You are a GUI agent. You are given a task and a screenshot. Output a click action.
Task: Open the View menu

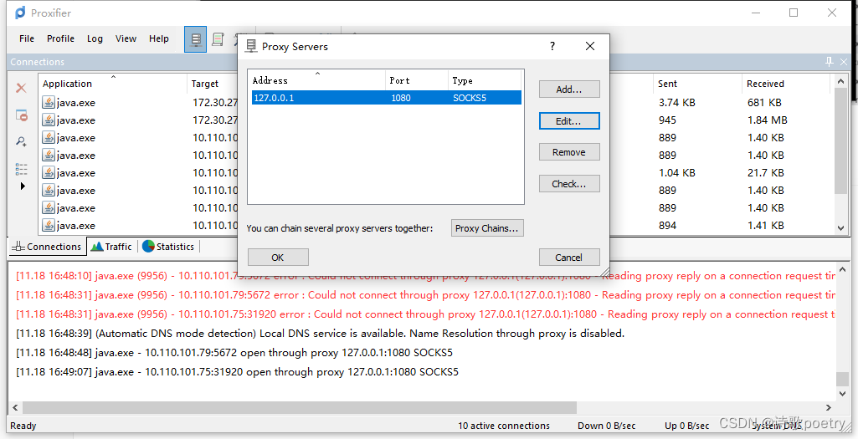point(126,38)
